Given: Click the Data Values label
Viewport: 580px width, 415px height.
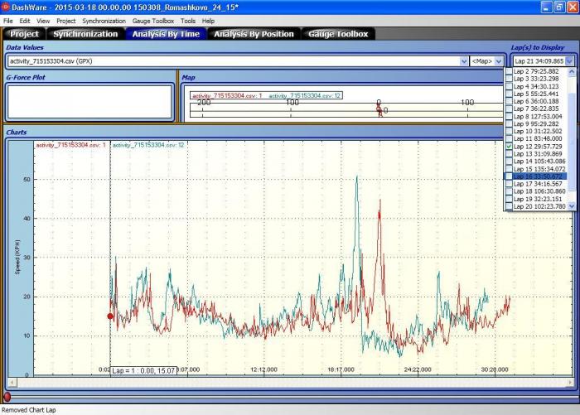Looking at the screenshot, I should coord(24,47).
